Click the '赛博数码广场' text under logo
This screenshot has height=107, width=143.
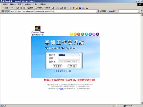click(x=38, y=35)
